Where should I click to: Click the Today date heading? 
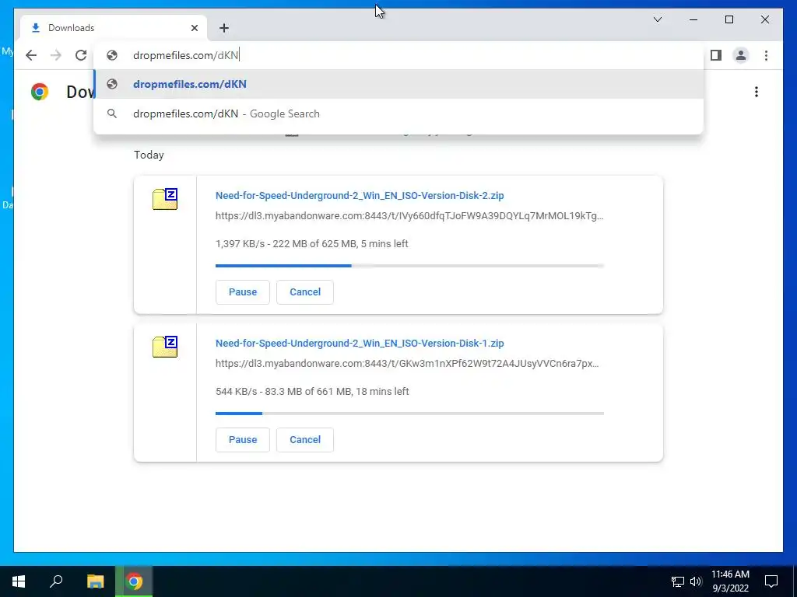click(149, 155)
